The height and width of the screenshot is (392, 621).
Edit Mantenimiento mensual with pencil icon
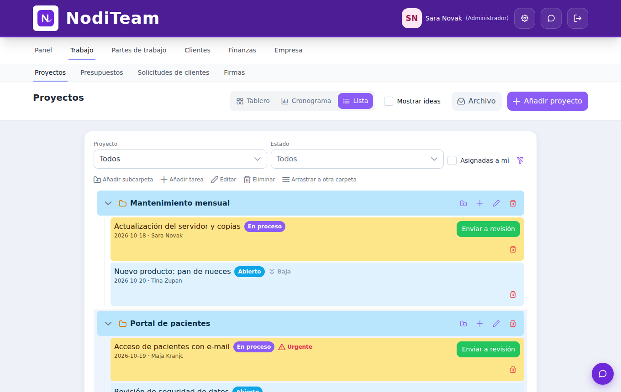(x=496, y=203)
